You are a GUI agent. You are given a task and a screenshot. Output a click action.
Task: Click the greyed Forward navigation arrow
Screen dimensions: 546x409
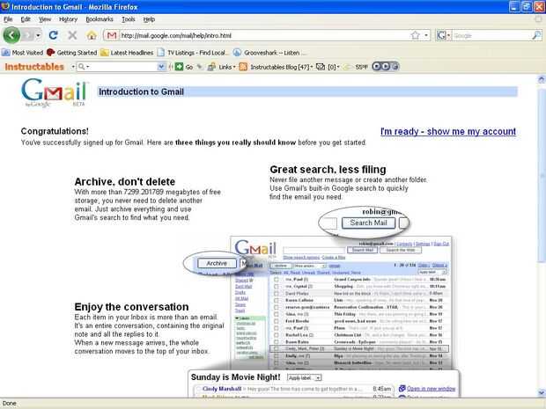pyautogui.click(x=28, y=35)
